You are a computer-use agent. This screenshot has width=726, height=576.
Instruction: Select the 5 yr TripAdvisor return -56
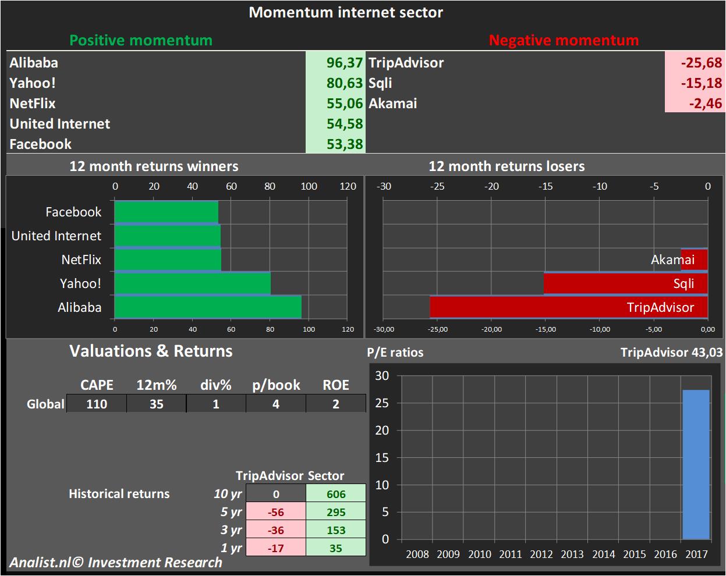276,512
